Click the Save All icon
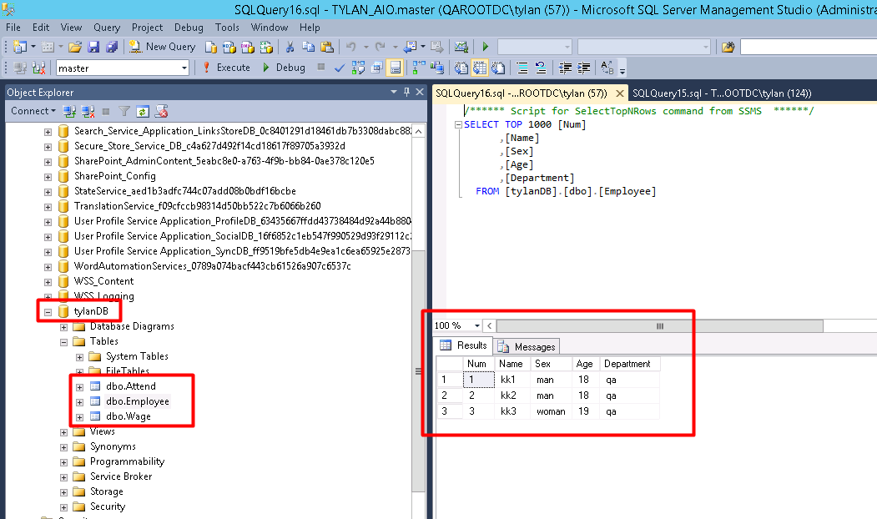The image size is (877, 519). click(x=112, y=47)
